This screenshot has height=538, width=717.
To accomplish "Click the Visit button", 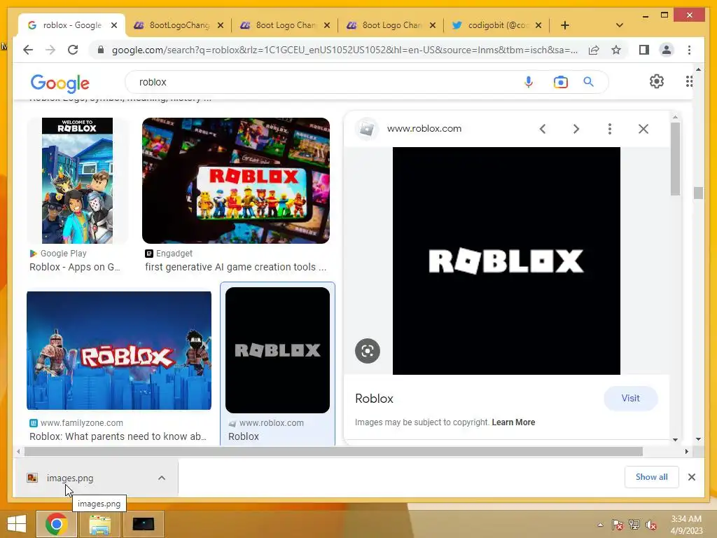I will [x=631, y=399].
